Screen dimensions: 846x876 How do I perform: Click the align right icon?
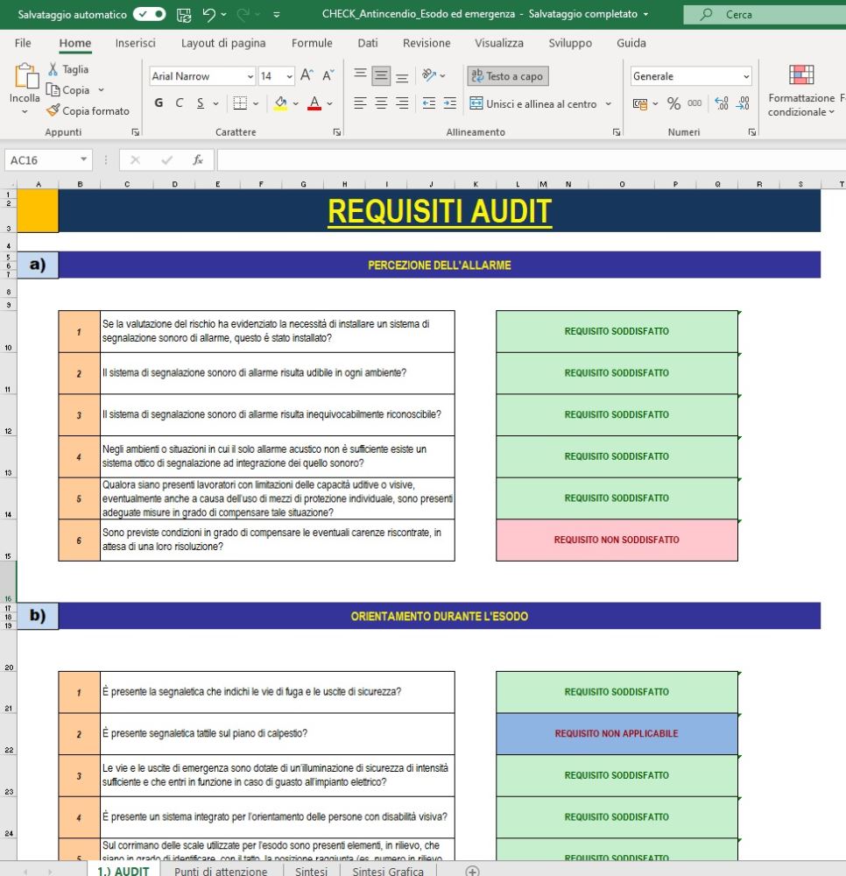click(402, 102)
